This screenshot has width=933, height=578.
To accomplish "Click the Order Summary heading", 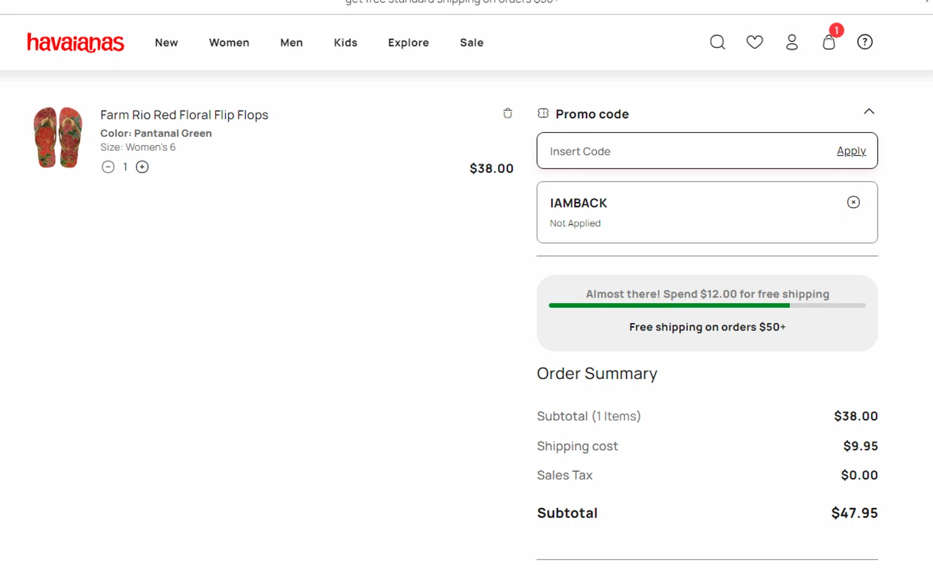I will pos(597,374).
